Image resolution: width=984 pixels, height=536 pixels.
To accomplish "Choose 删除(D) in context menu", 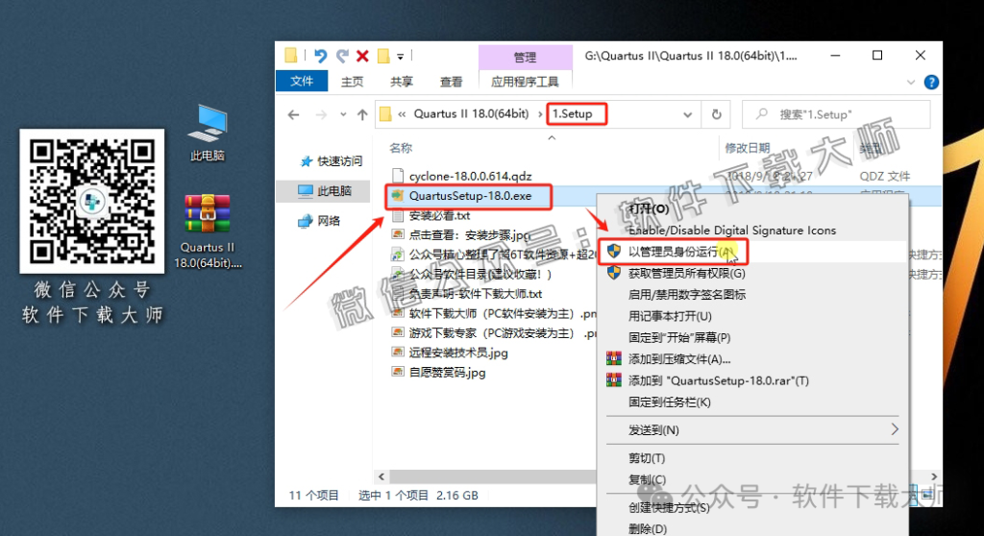I will [647, 528].
